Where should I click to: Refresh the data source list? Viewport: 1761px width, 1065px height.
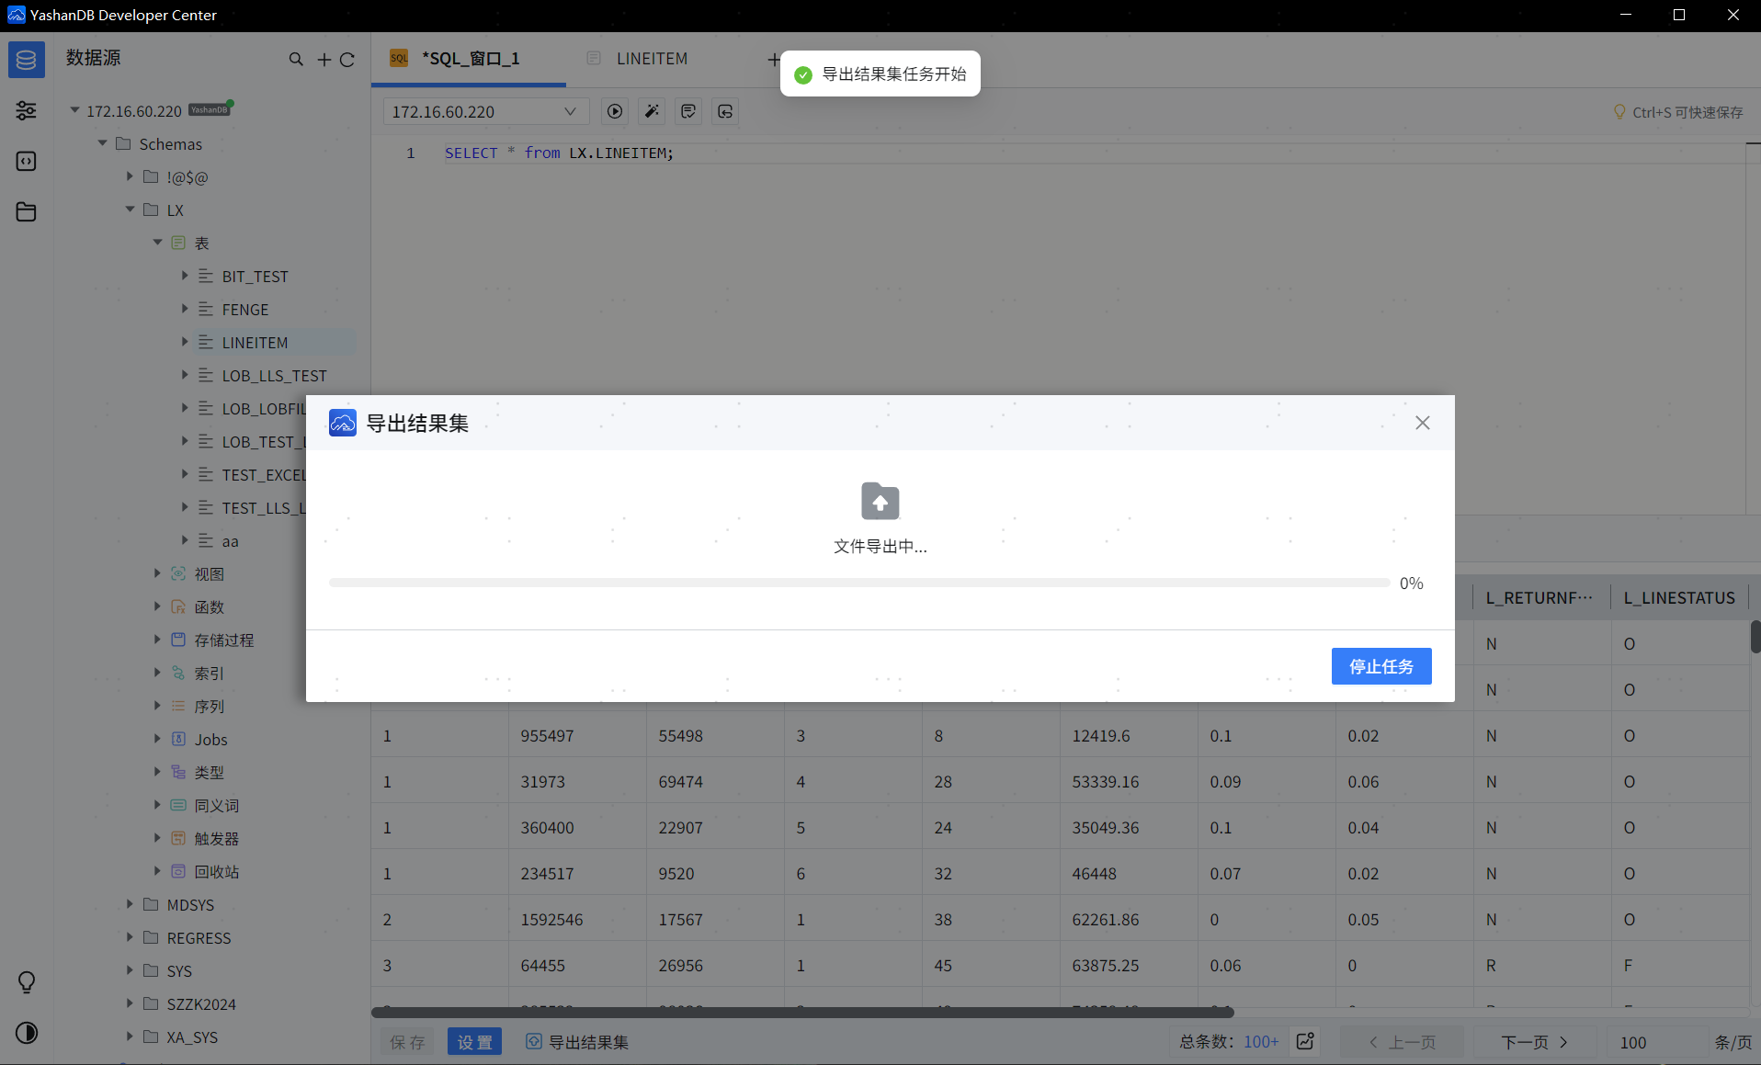pyautogui.click(x=347, y=59)
